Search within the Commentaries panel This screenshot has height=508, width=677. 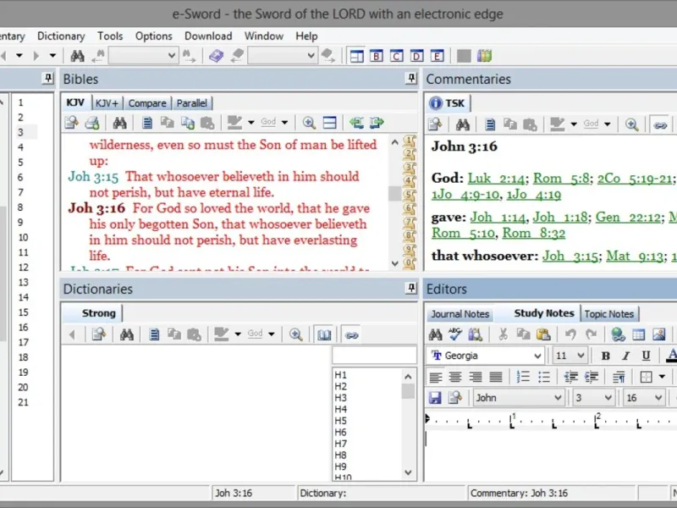pos(462,124)
